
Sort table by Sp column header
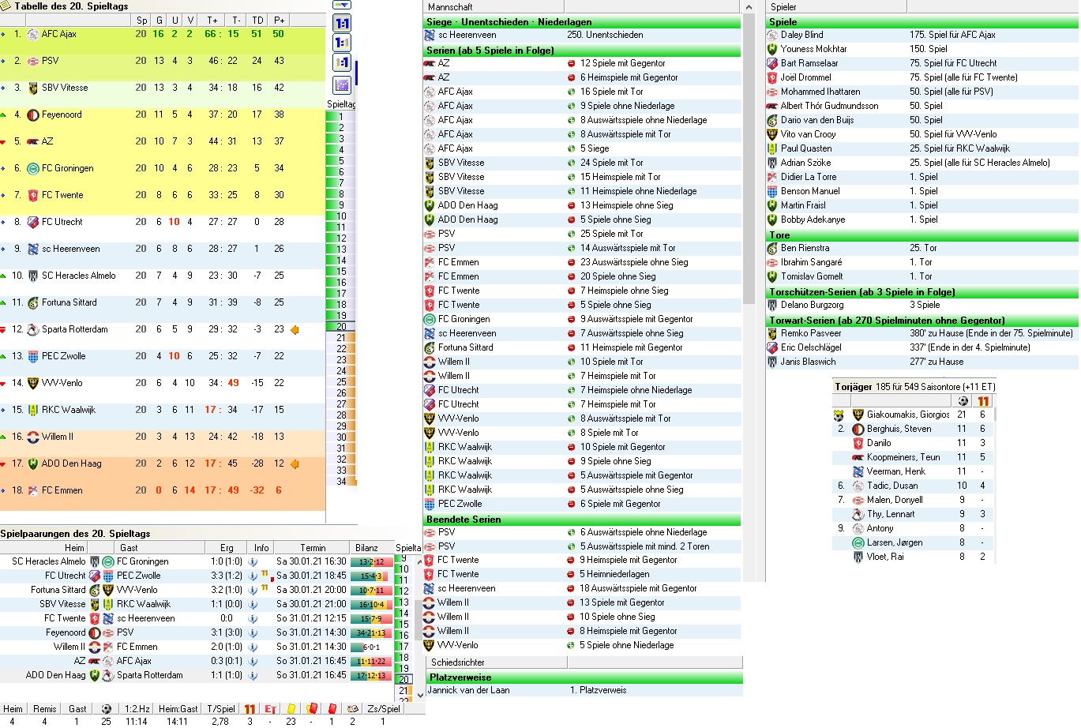(x=141, y=21)
